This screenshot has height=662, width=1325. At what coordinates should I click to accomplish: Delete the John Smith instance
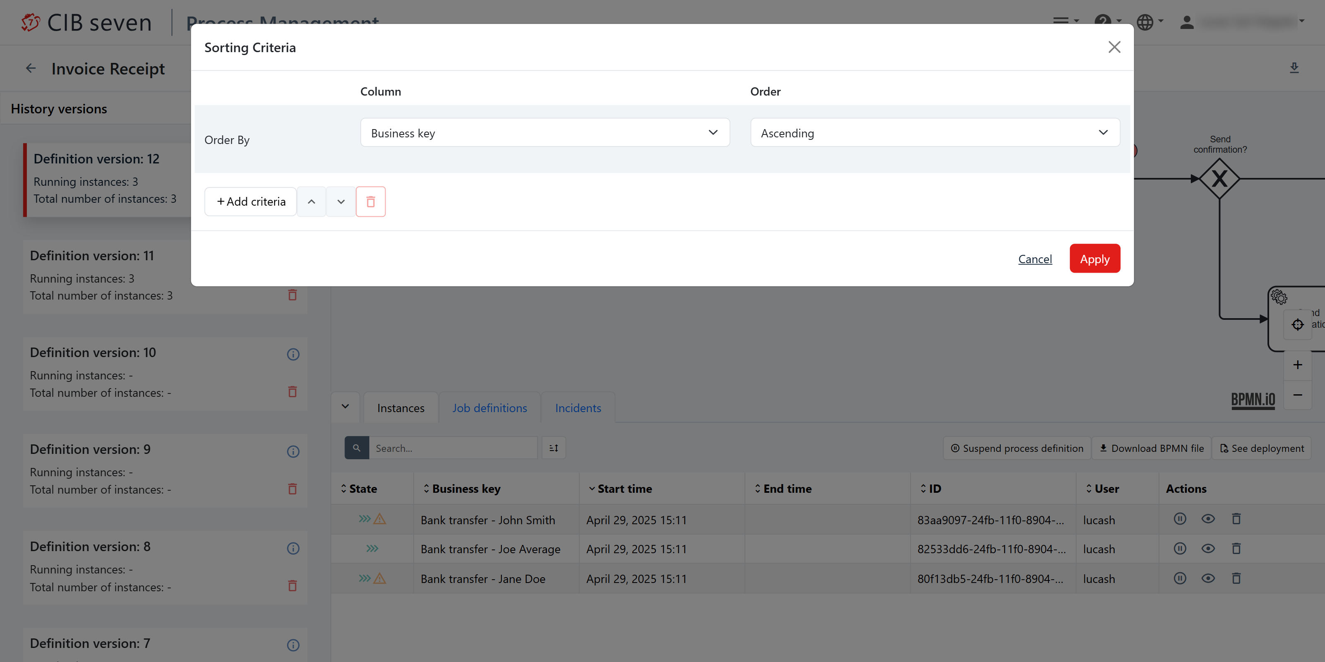click(1236, 519)
